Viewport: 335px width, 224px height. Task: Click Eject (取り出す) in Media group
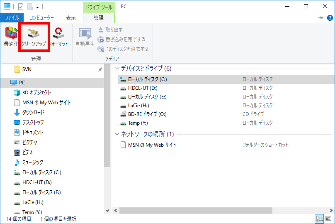click(x=110, y=30)
